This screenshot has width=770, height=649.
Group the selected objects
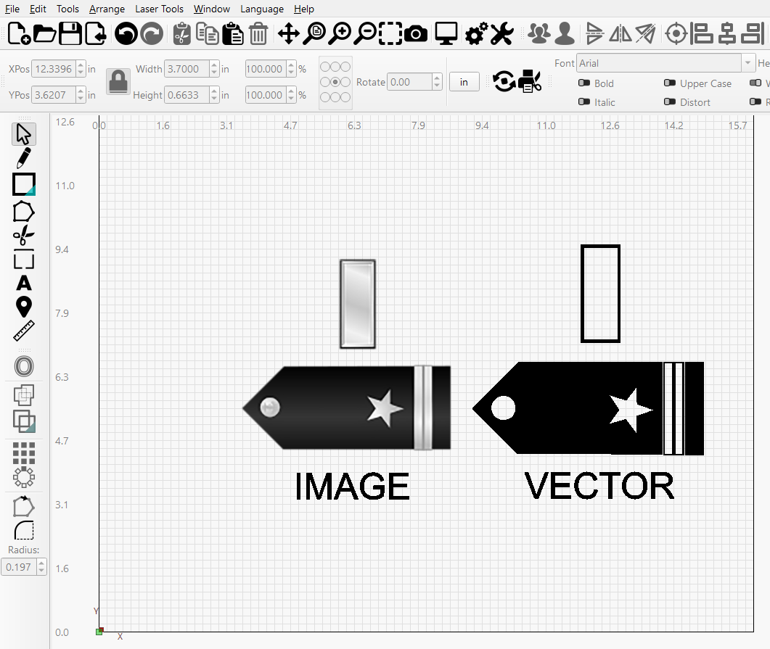[x=539, y=34]
